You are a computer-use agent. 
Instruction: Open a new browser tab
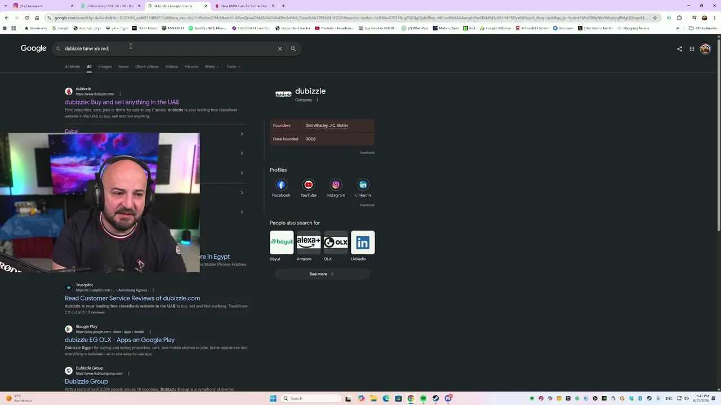283,6
